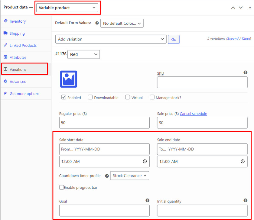The image size is (254, 220).
Task: Click the Regular price field
Action: pos(104,123)
